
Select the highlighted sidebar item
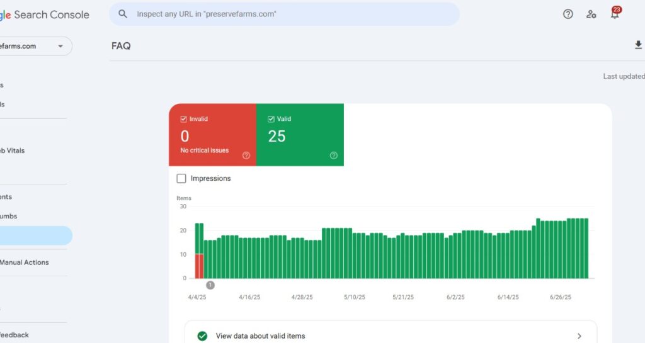coord(36,235)
